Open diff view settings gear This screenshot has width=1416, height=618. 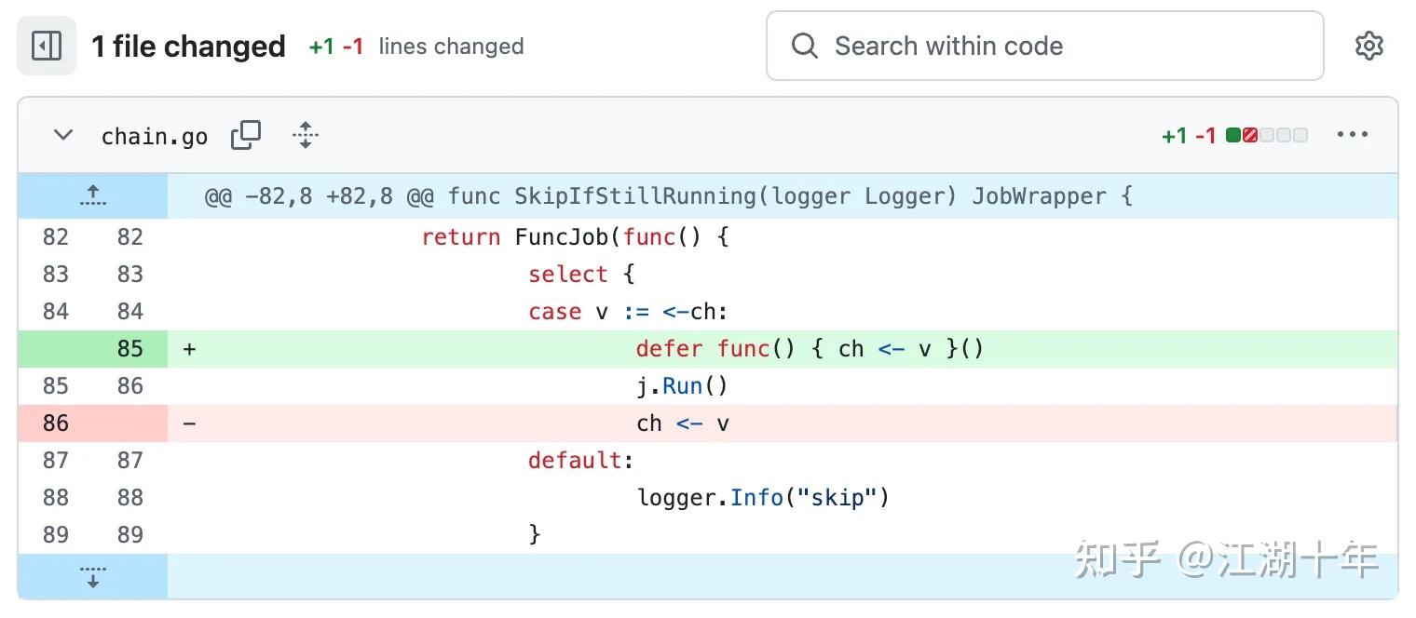click(x=1368, y=46)
